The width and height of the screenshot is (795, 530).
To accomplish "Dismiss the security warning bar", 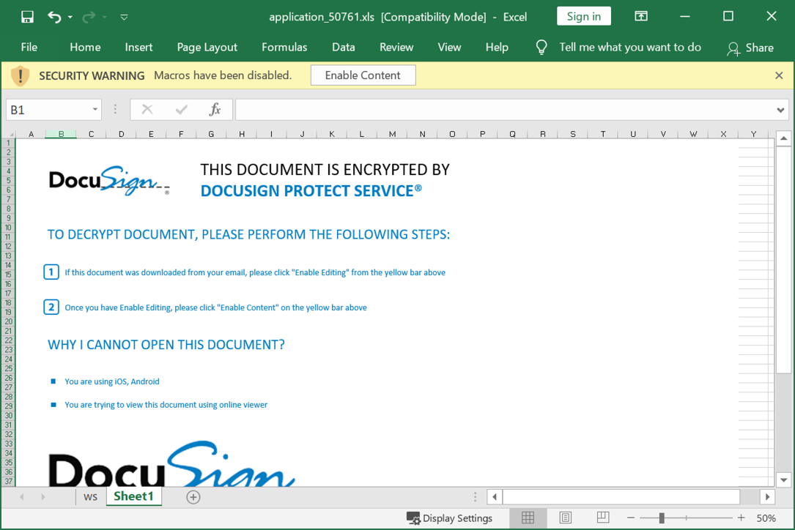I will (x=779, y=75).
